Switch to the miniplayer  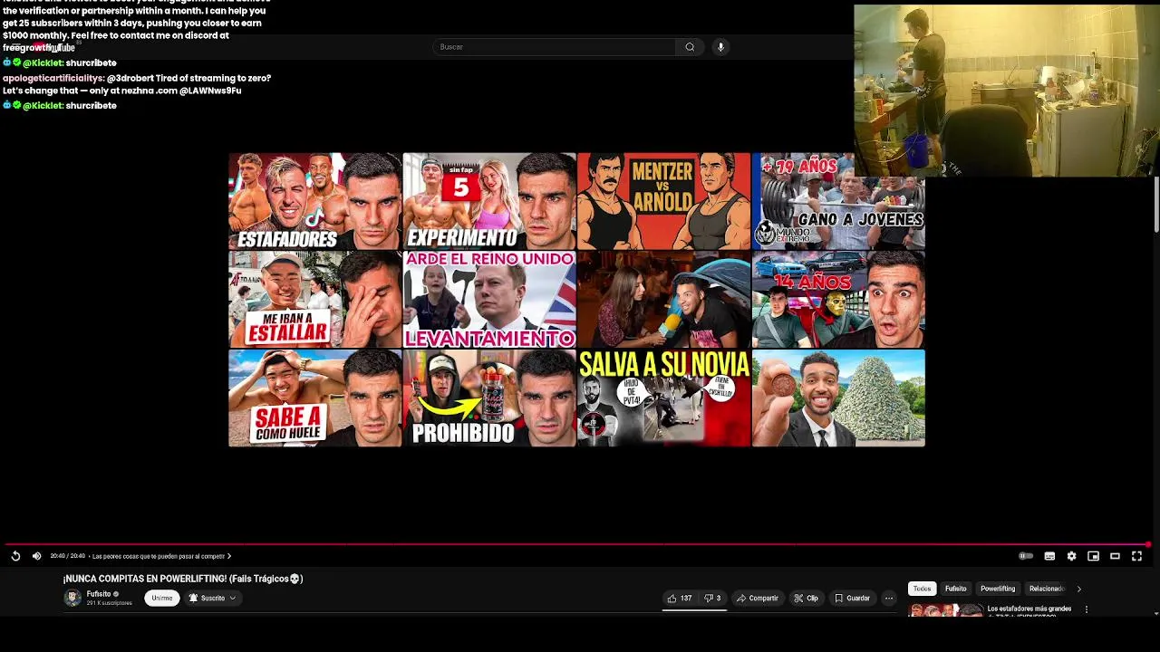click(1093, 556)
